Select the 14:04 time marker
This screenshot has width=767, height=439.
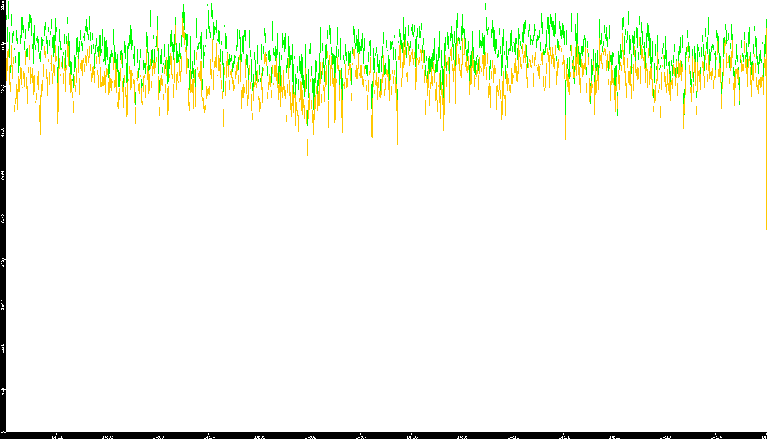click(x=209, y=437)
